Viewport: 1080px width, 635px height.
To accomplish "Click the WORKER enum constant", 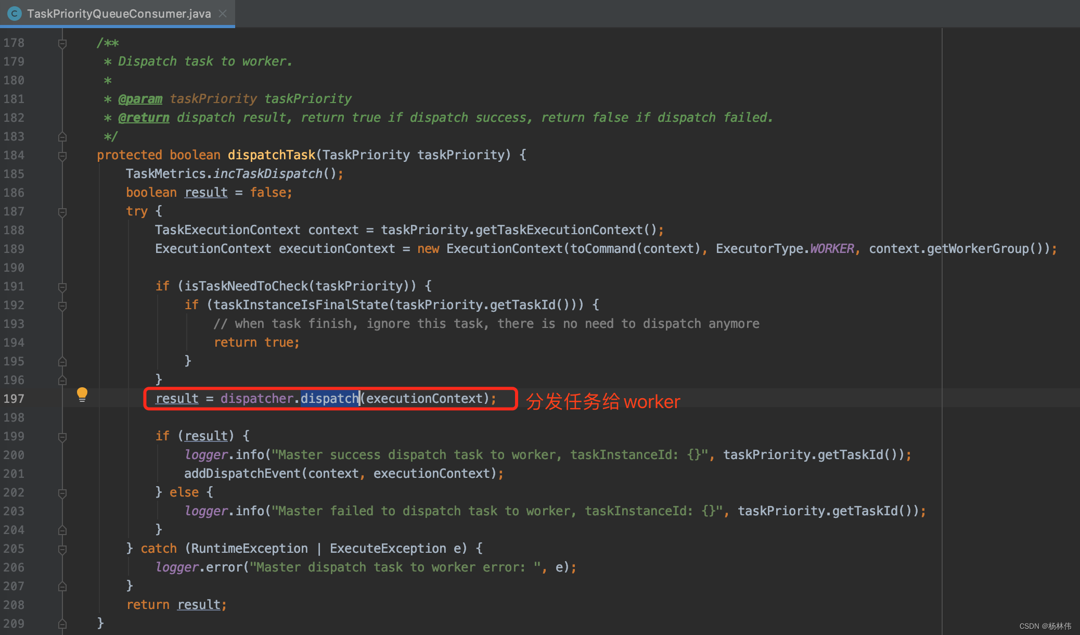I will point(831,249).
